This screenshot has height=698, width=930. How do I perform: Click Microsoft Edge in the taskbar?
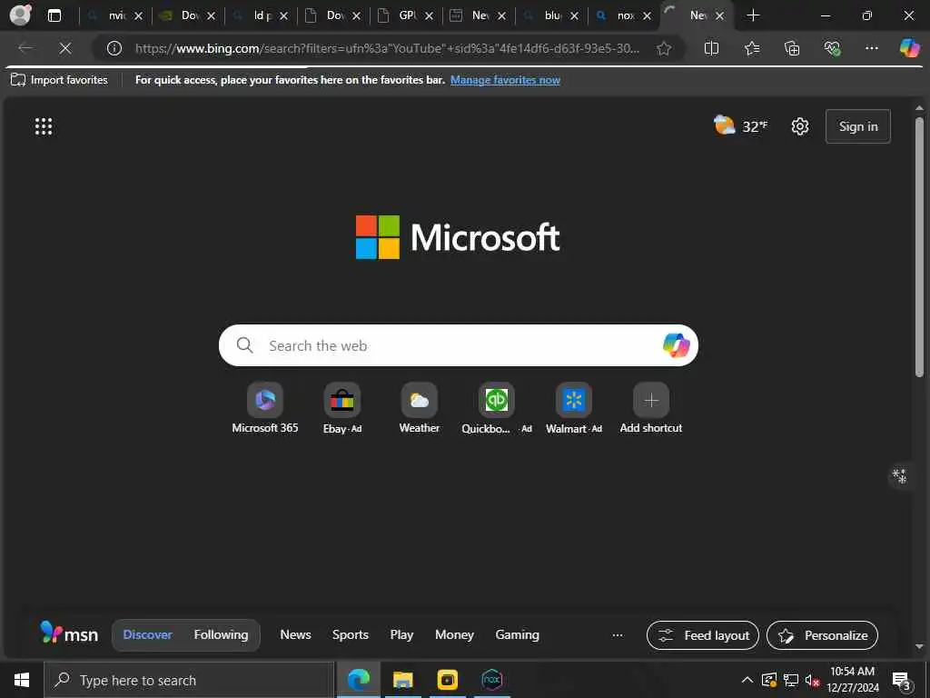point(358,680)
